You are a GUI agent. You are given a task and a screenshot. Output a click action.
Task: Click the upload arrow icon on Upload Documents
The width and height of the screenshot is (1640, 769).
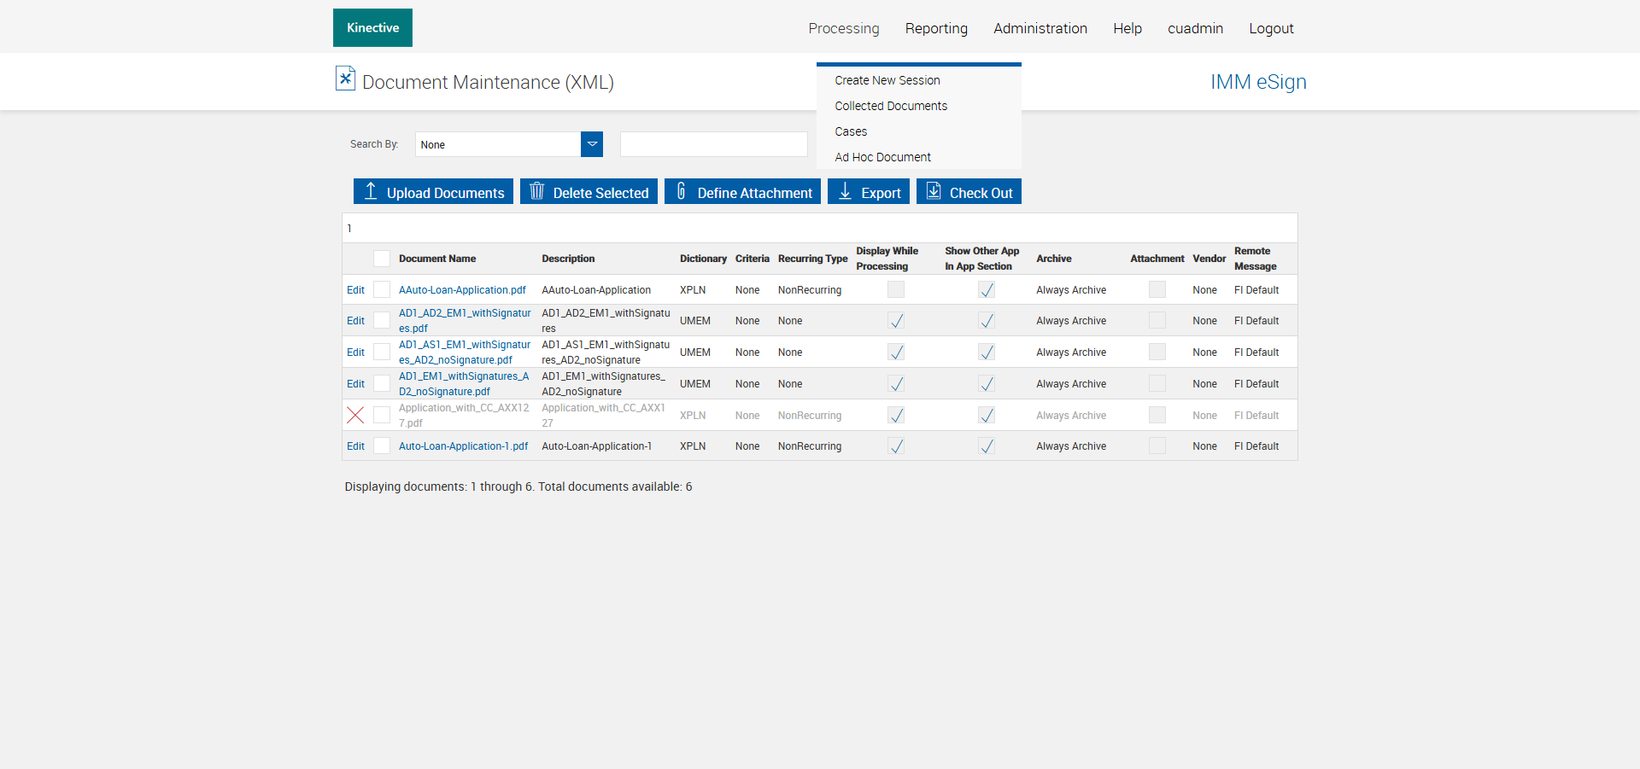point(371,191)
